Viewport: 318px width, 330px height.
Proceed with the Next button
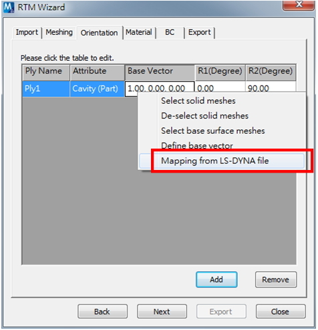[x=162, y=311]
